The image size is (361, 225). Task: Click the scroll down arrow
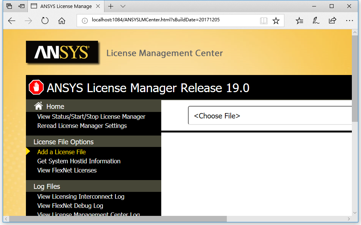pos(355,213)
